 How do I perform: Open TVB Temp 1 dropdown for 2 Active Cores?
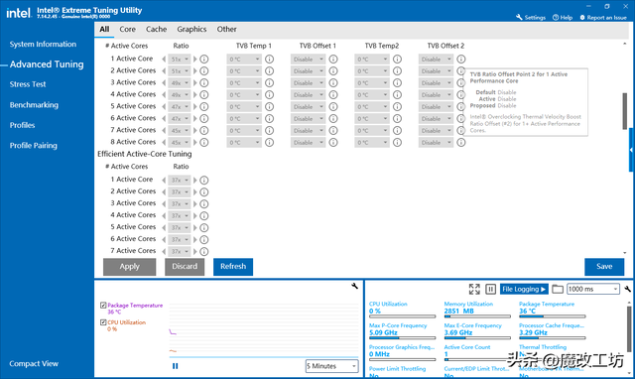244,70
